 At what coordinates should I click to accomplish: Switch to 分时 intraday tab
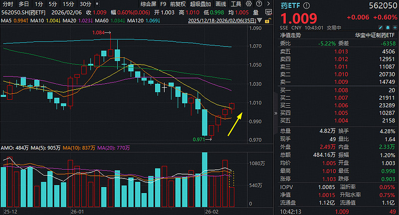[8, 4]
